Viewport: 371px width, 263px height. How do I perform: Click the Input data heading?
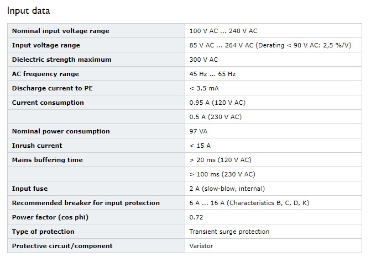(28, 10)
